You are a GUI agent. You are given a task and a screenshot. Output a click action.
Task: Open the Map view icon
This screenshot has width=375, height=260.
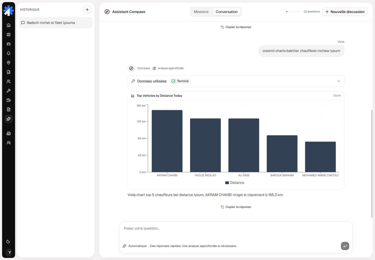[9, 35]
